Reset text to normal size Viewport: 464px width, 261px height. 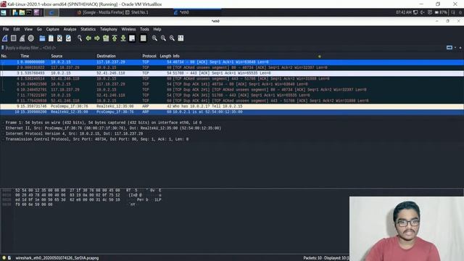172,38
